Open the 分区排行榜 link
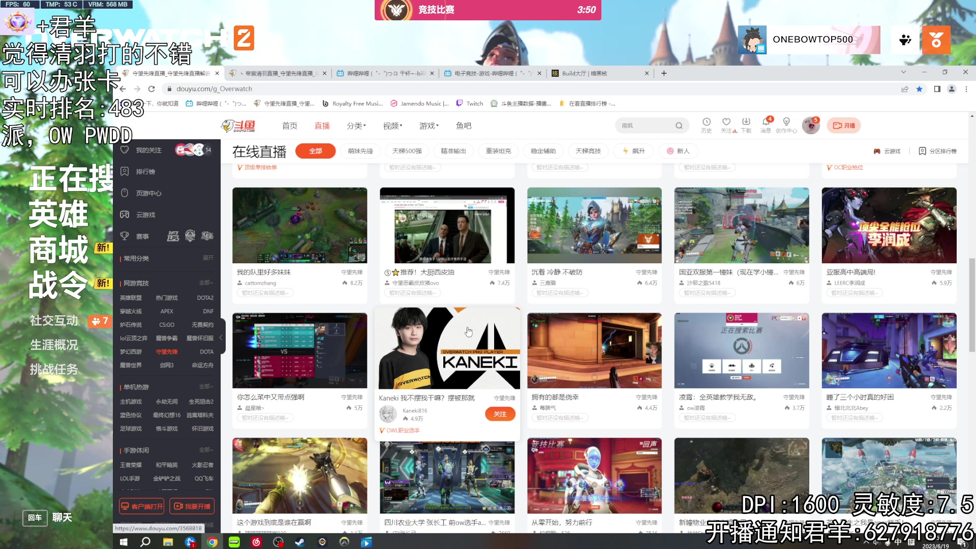976x549 pixels. click(937, 151)
